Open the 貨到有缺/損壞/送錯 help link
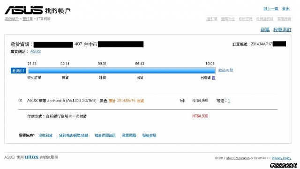The height and width of the screenshot is (169, 300). [x=74, y=135]
